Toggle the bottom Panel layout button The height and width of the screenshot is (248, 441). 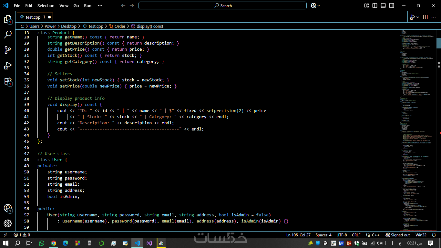click(x=383, y=5)
